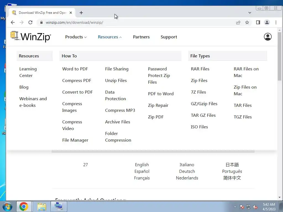Open a new tab with the plus button

tap(81, 13)
